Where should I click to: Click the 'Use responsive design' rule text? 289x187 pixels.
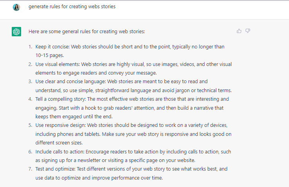coord(61,125)
